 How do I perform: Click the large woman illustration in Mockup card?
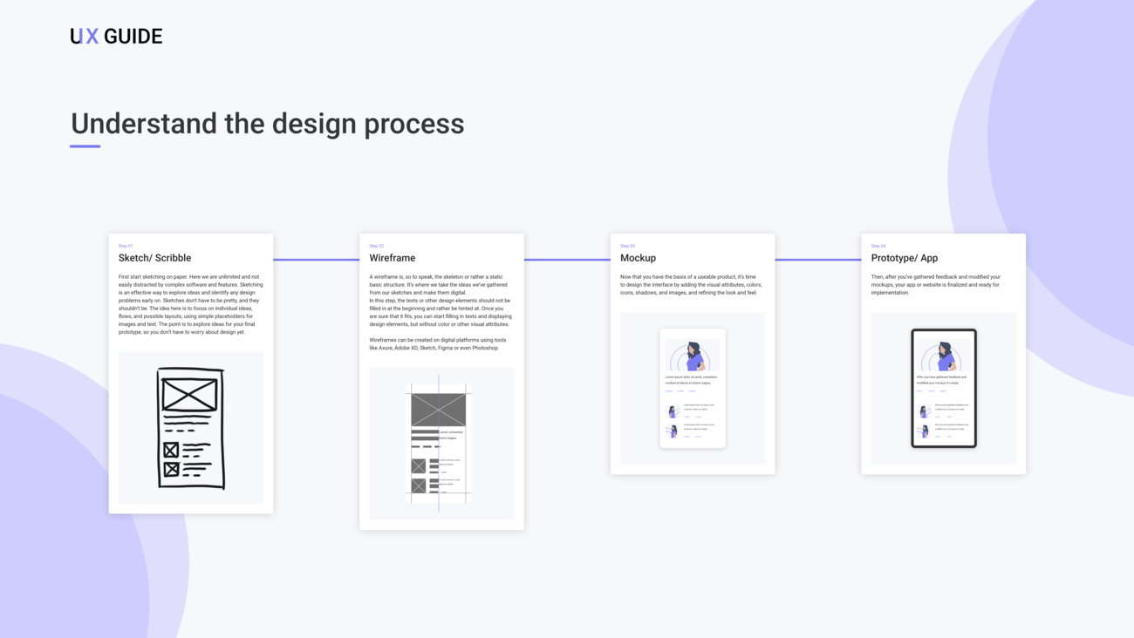tap(693, 356)
